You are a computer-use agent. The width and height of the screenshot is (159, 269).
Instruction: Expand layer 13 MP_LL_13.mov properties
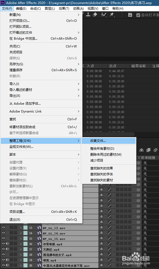21,228
